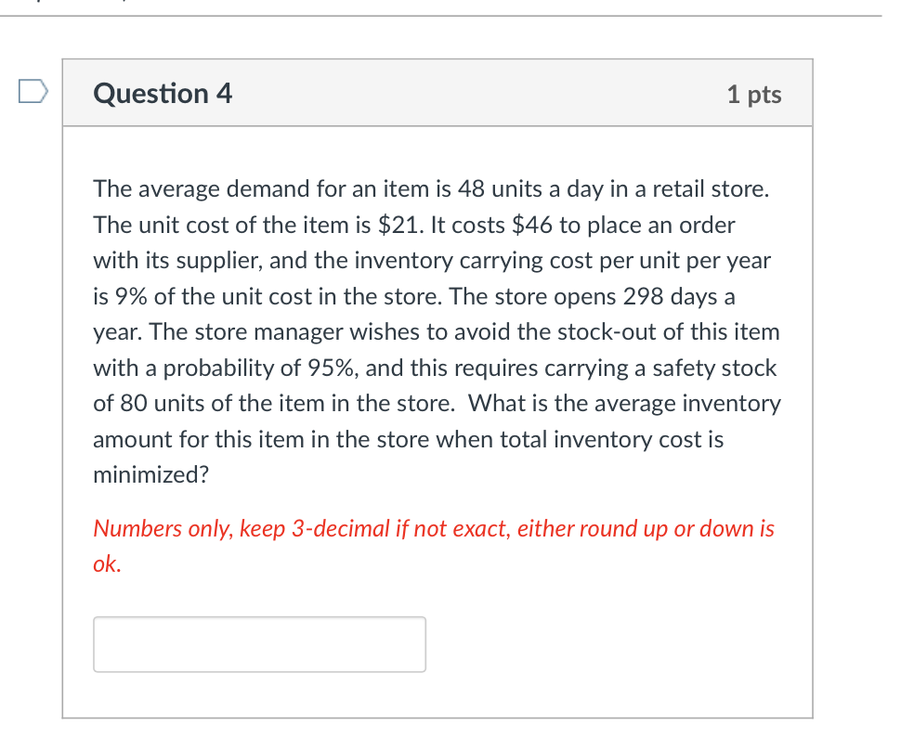This screenshot has height=750, width=901.
Task: Select the question title area labeled Question 4
Action: (163, 93)
